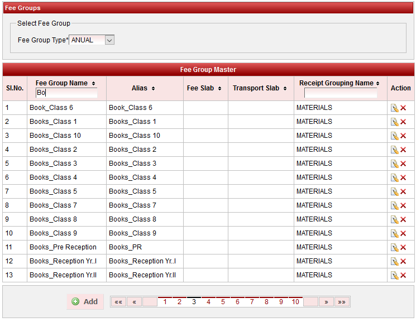Delete the Books_Class 8 fee group
The image size is (416, 322).
point(403,219)
